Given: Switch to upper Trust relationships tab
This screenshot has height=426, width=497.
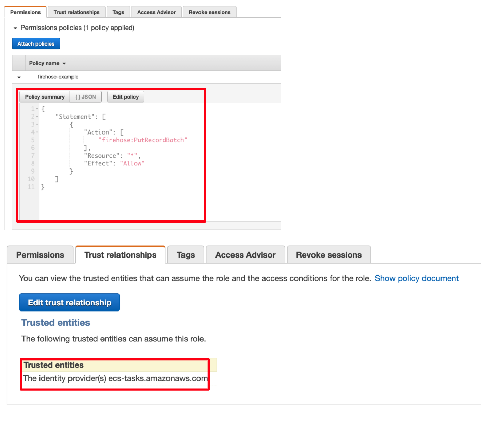Looking at the screenshot, I should 77,12.
